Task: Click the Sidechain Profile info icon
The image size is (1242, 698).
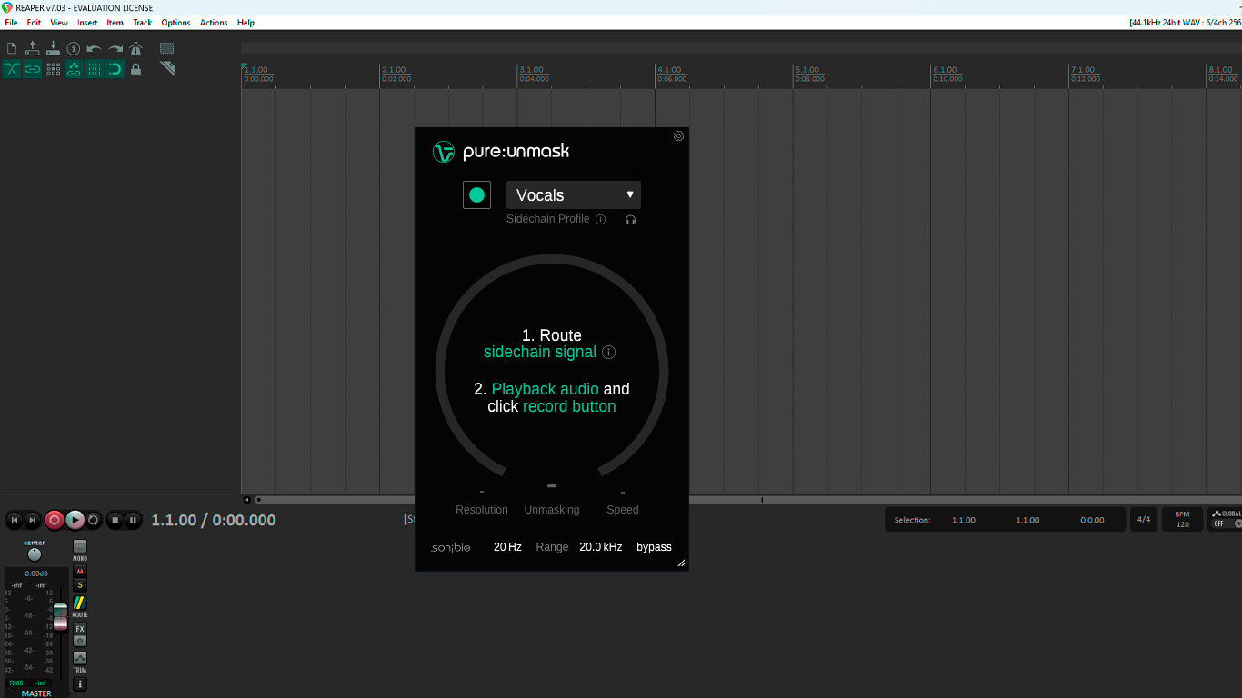Action: coord(600,219)
